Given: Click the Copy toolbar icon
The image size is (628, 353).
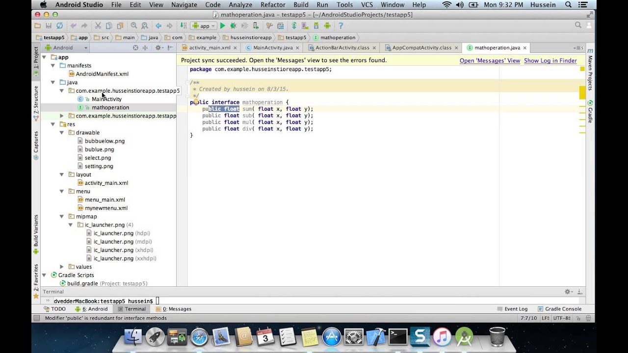Looking at the screenshot, I should pyautogui.click(x=108, y=25).
